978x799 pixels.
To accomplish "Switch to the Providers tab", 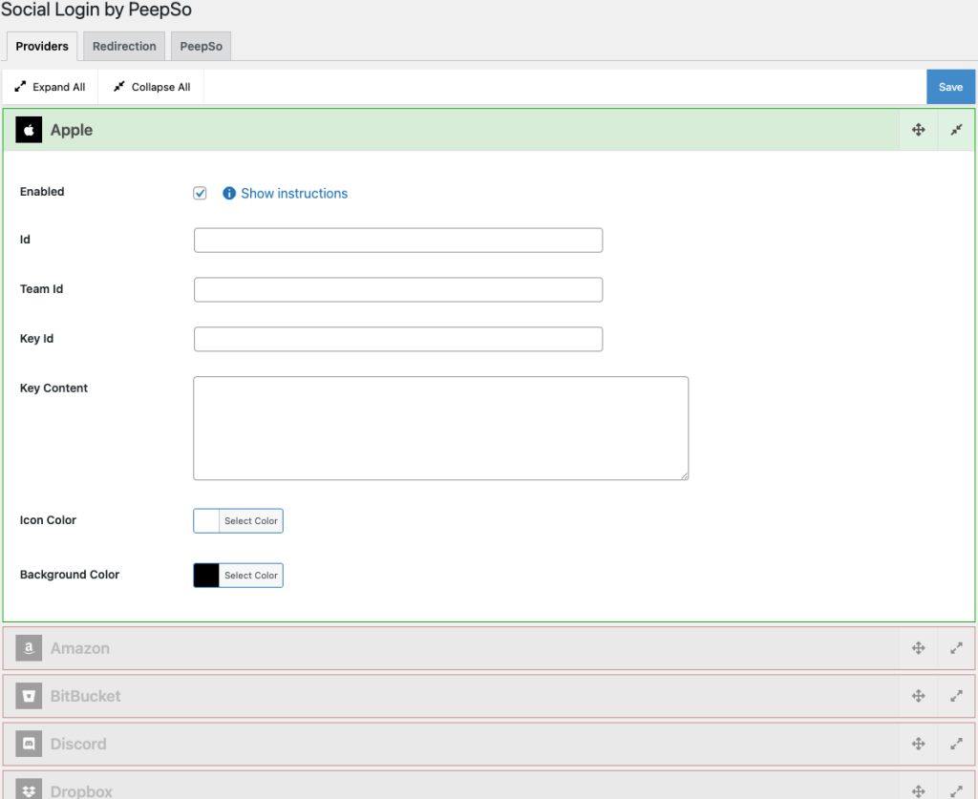I will click(42, 46).
